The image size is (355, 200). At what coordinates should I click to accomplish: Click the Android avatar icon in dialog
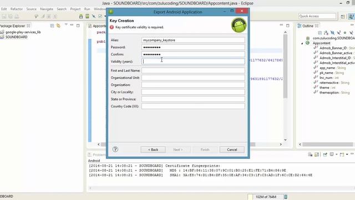[x=239, y=25]
